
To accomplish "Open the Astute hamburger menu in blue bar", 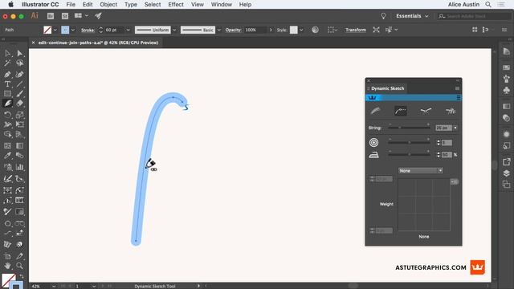I will (459, 98).
